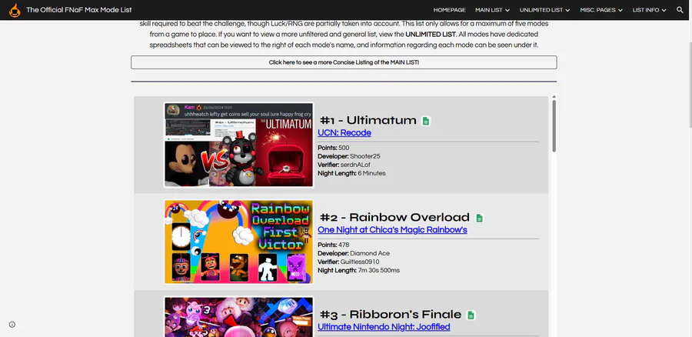The image size is (692, 337).
Task: Open One Night at Chica's Magic Rainbow's link
Action: [392, 230]
